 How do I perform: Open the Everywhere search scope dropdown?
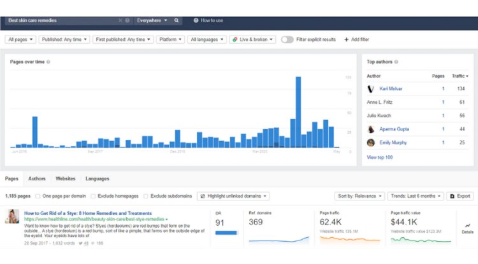coord(152,20)
